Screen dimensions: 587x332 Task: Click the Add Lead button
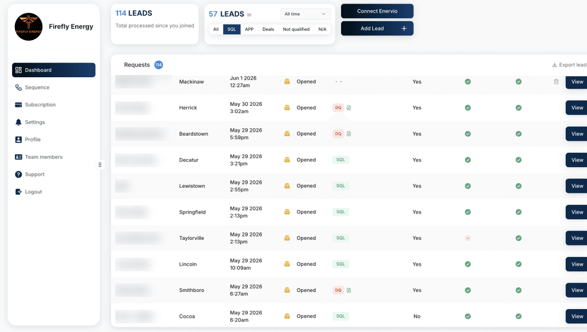click(377, 29)
